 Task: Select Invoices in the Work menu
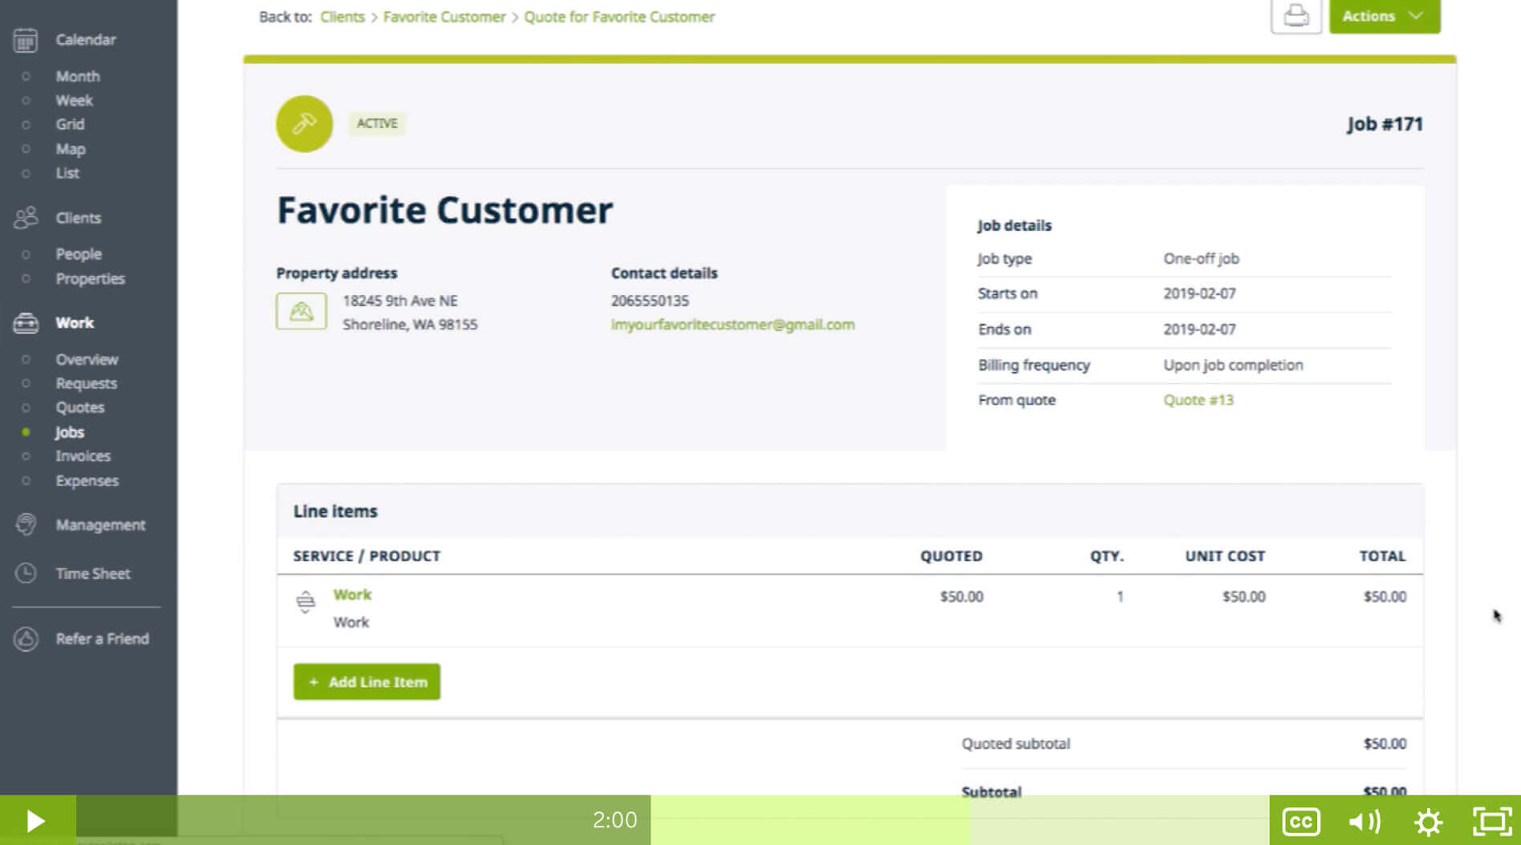[83, 456]
